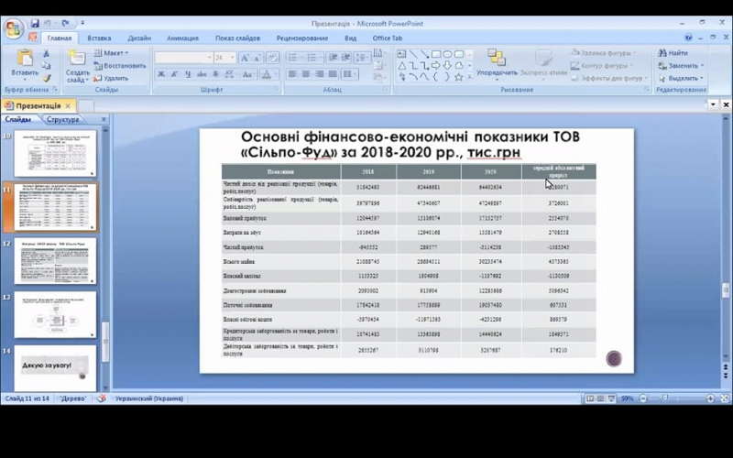Align text left in paragraph group
The image size is (733, 458).
(x=292, y=74)
